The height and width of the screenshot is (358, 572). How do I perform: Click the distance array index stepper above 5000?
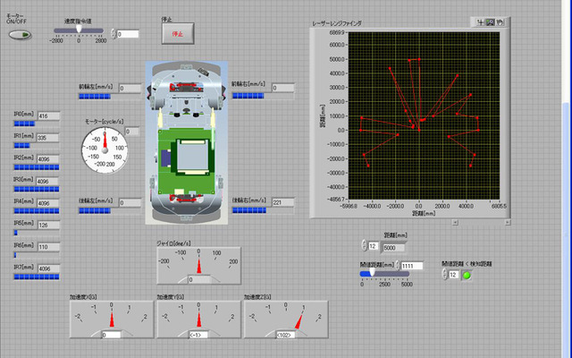364,245
